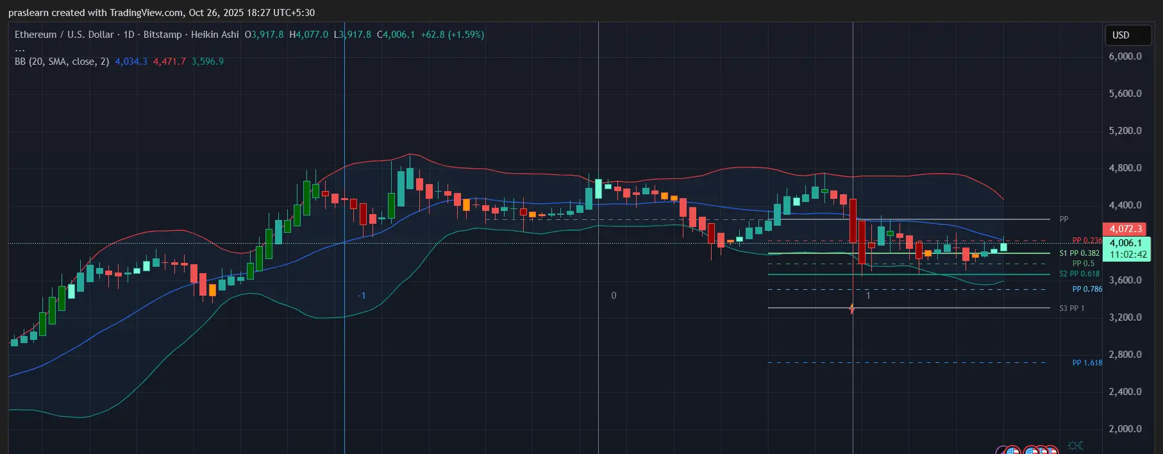Click the close value C4,006.1
Image resolution: width=1163 pixels, height=454 pixels.
[396, 35]
